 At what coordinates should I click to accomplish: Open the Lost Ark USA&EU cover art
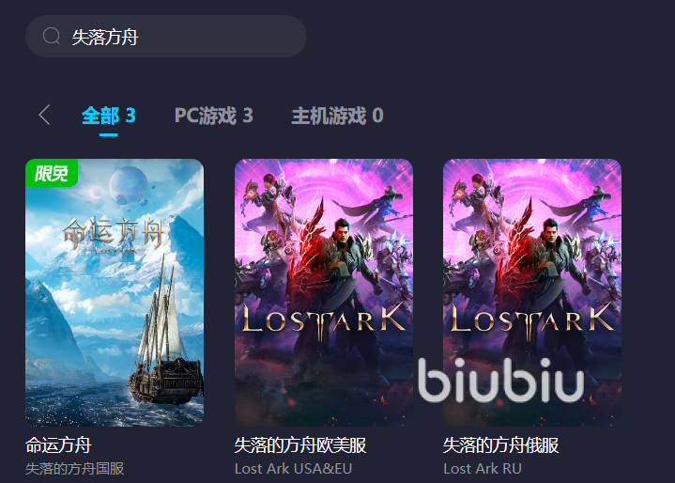pos(324,292)
